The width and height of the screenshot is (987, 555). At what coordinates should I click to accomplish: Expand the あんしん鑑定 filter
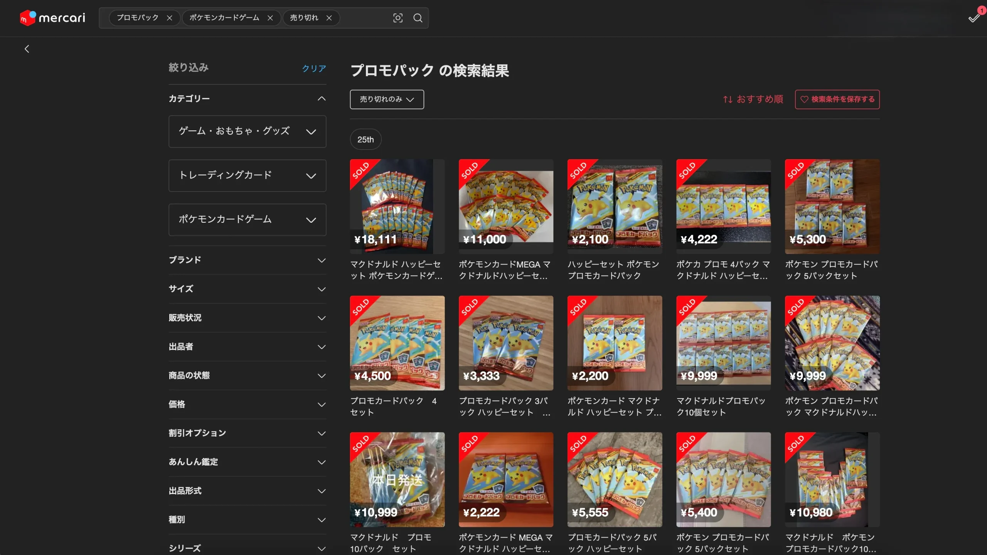point(248,462)
